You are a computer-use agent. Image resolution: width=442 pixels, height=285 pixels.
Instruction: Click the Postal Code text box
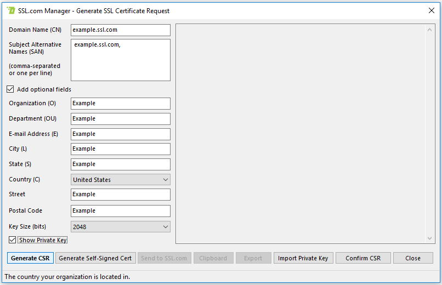[x=121, y=211]
